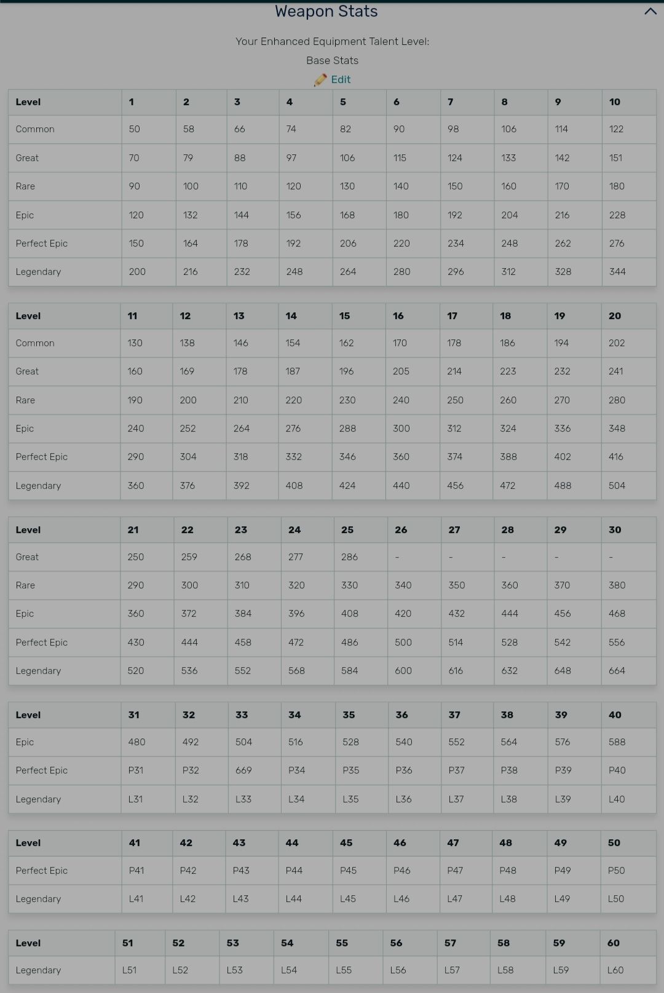Select the P46 cell
The image size is (664, 993).
pyautogui.click(x=401, y=871)
